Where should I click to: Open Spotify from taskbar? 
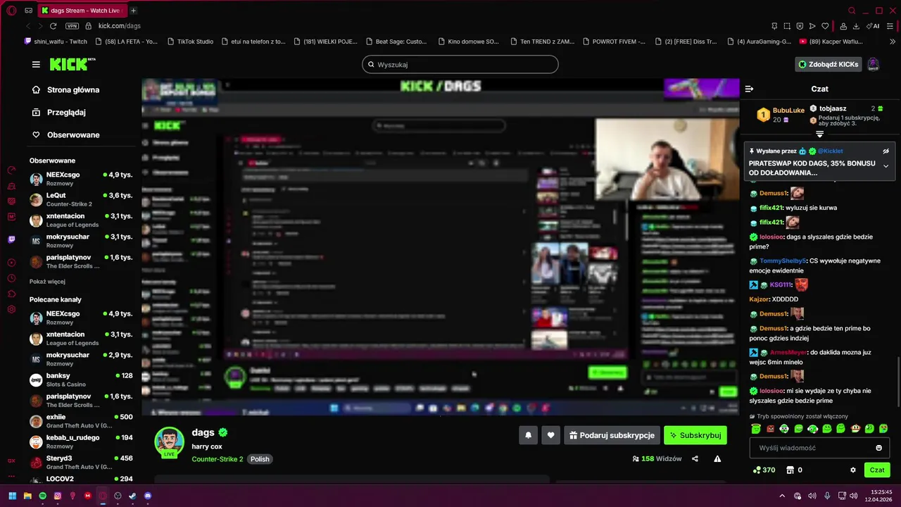(42, 496)
